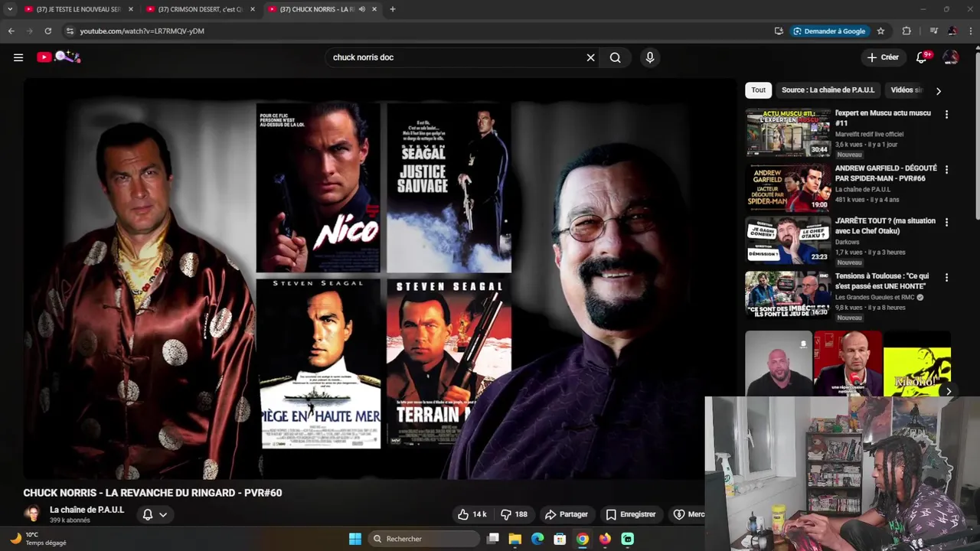Show next Shorts with the arrow
Image resolution: width=980 pixels, height=551 pixels.
[949, 391]
